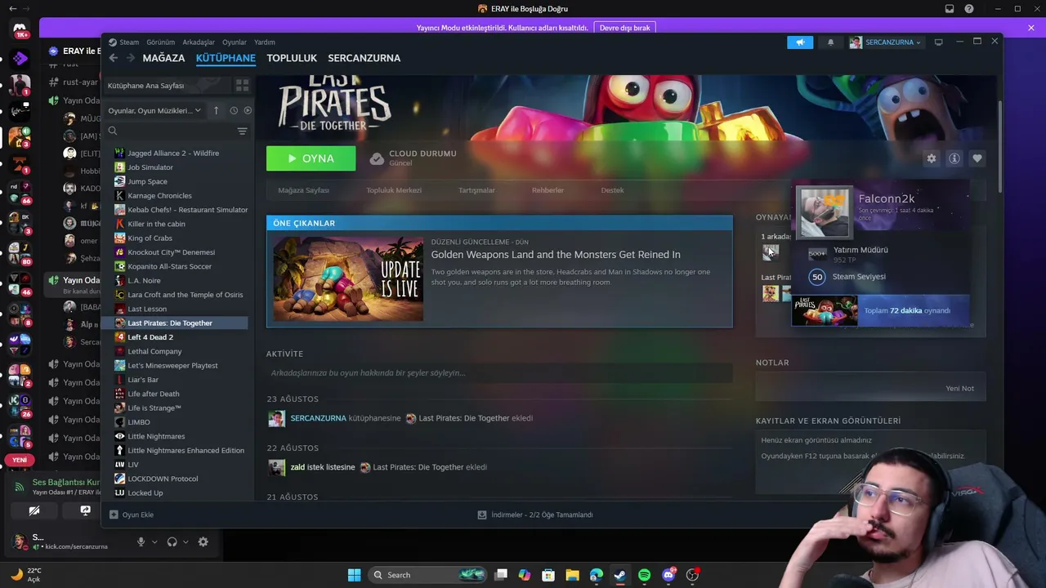Viewport: 1046px width, 588px height.
Task: Open the Steam broadcast megaphone button
Action: [x=800, y=42]
